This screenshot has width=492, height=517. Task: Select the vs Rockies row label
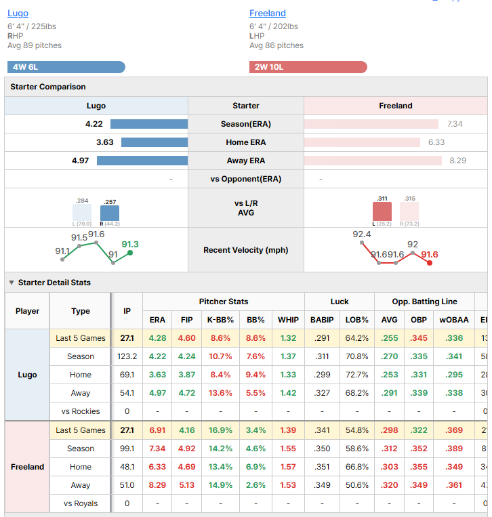point(81,411)
